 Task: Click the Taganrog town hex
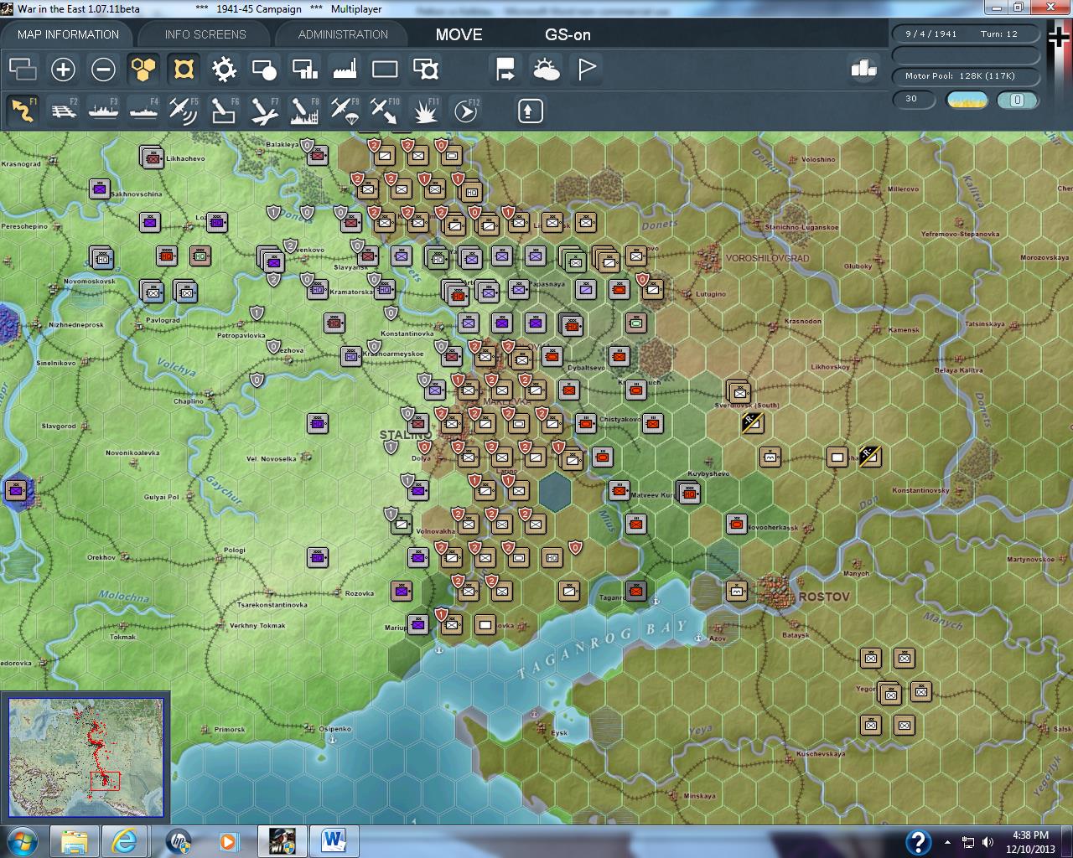point(636,592)
